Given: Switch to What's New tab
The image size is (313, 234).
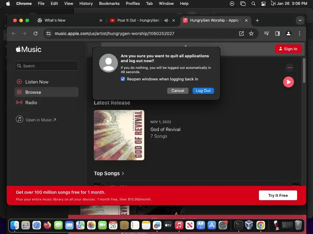Looking at the screenshot, I should (70, 20).
